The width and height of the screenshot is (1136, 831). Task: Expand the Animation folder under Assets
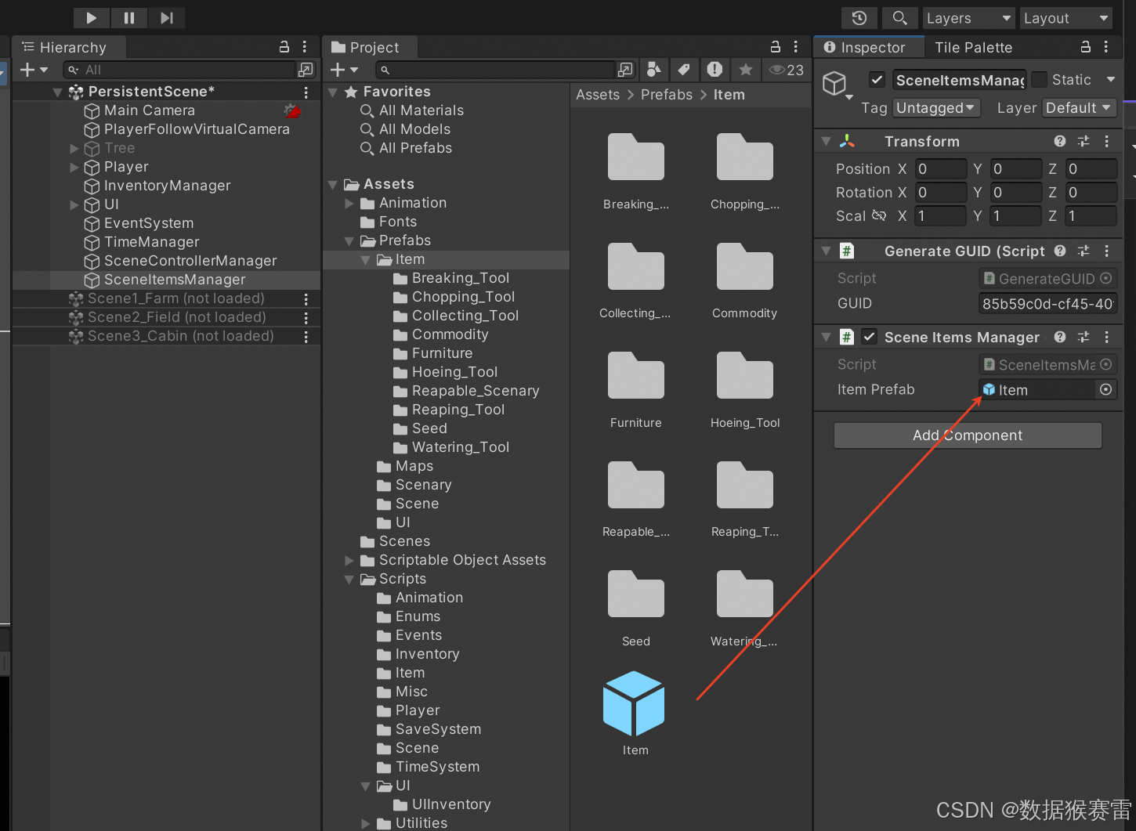click(349, 204)
